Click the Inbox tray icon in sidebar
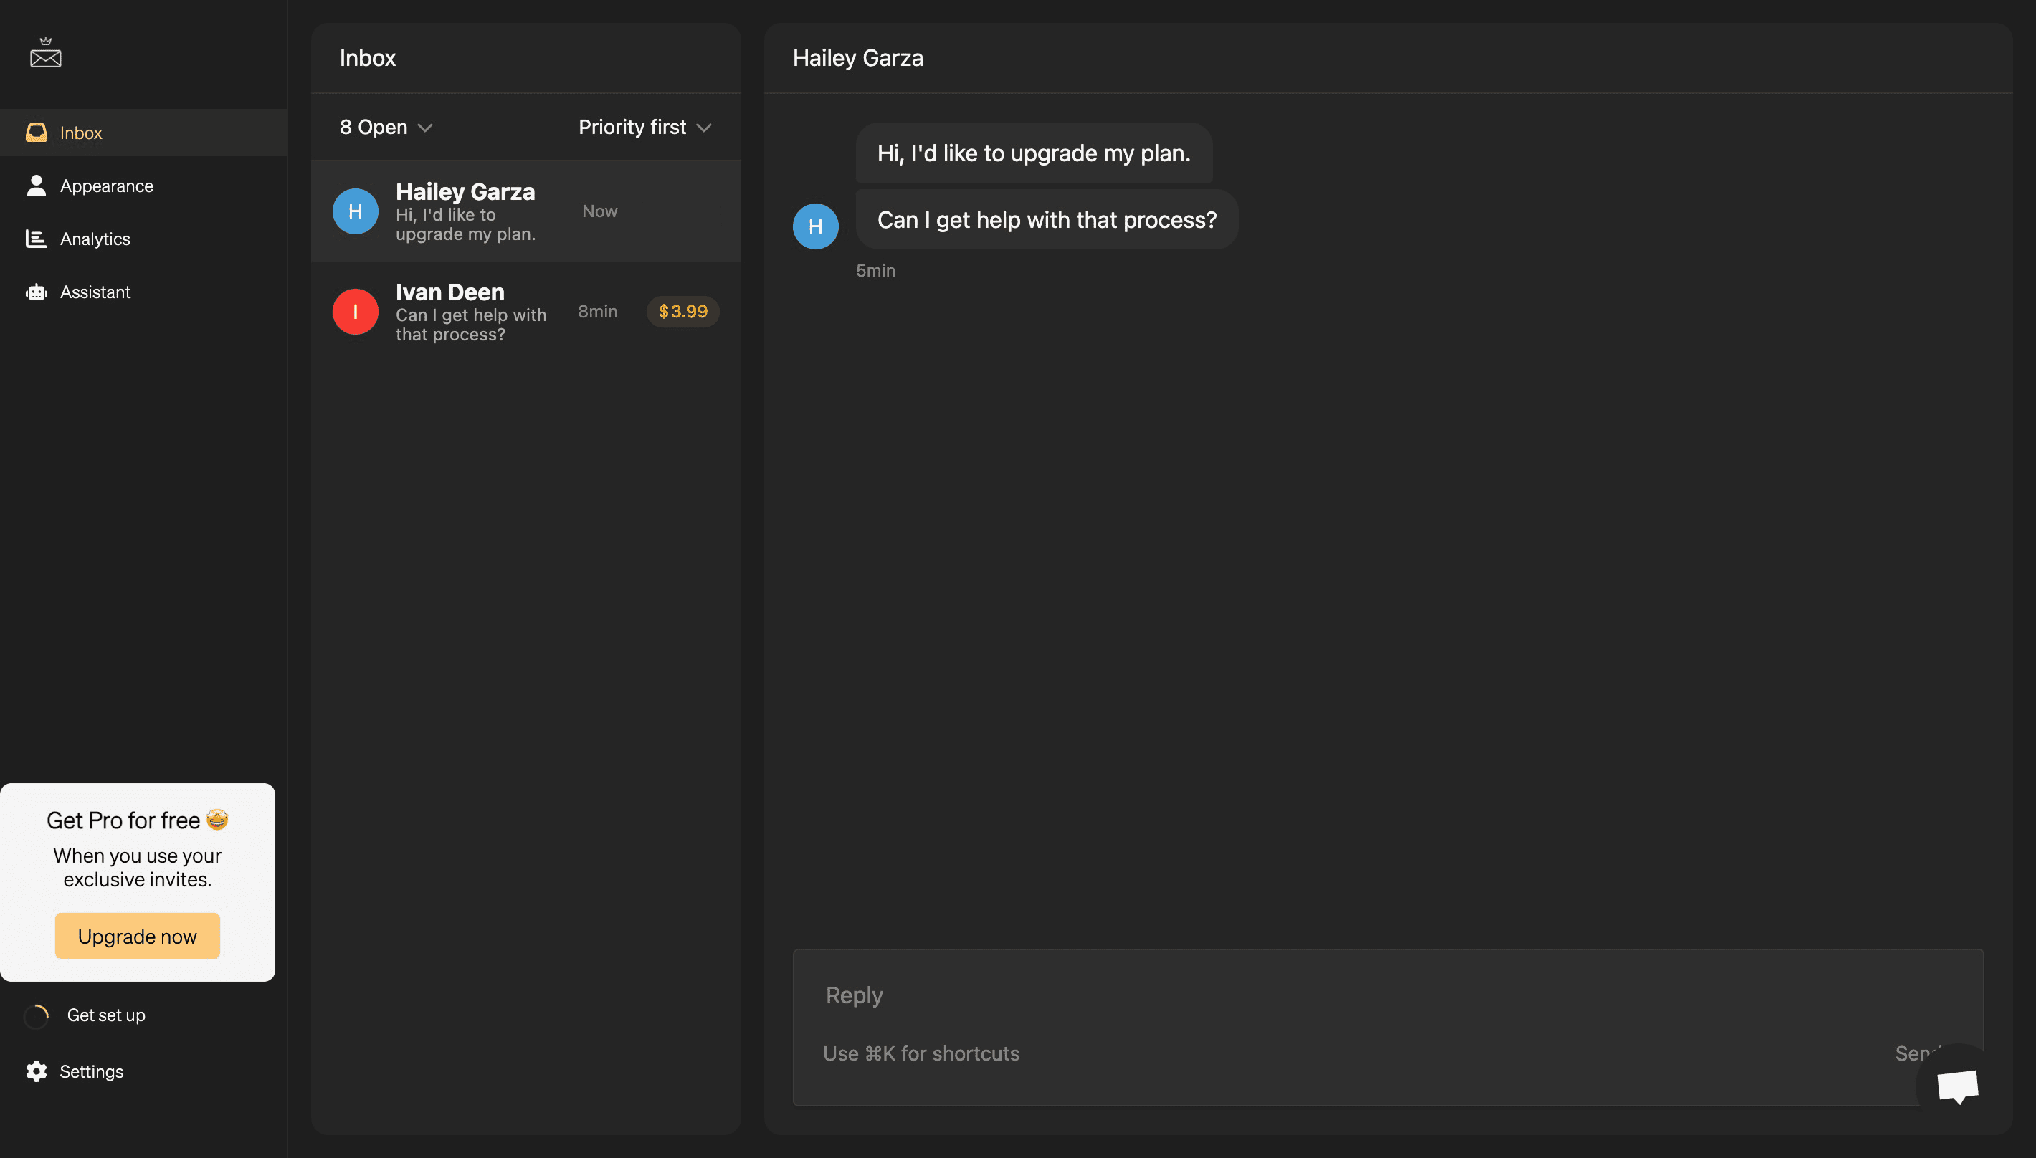2036x1158 pixels. click(36, 132)
